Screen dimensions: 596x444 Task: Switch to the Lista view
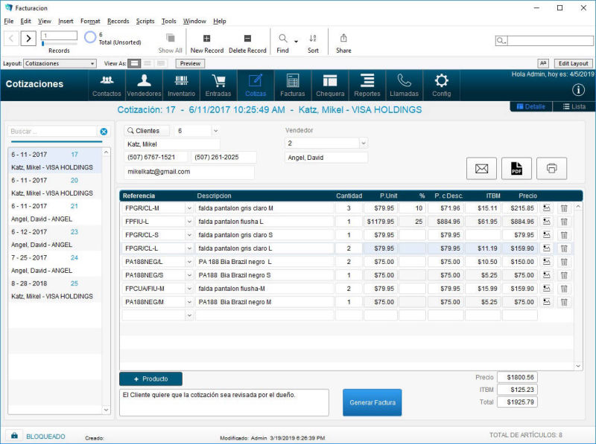tap(574, 106)
